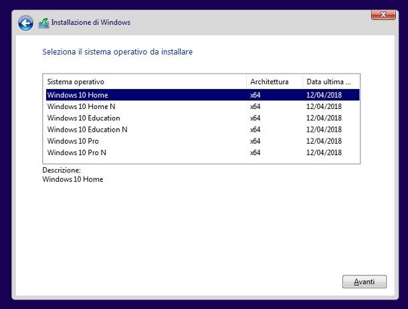Click x64 cell of Windows 10 Education N
Screen dimensions: 408x309
click(255, 130)
